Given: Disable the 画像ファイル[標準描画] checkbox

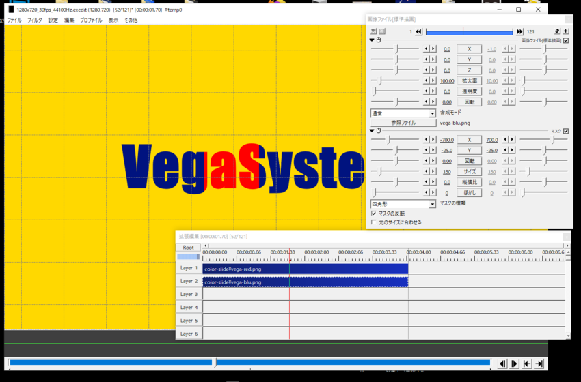Looking at the screenshot, I should click(x=566, y=40).
